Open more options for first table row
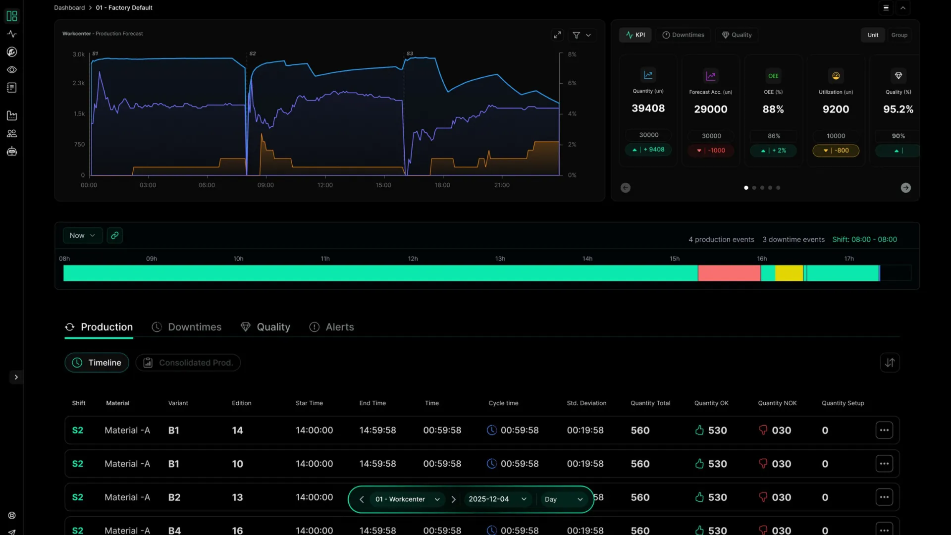951x535 pixels. [x=884, y=430]
